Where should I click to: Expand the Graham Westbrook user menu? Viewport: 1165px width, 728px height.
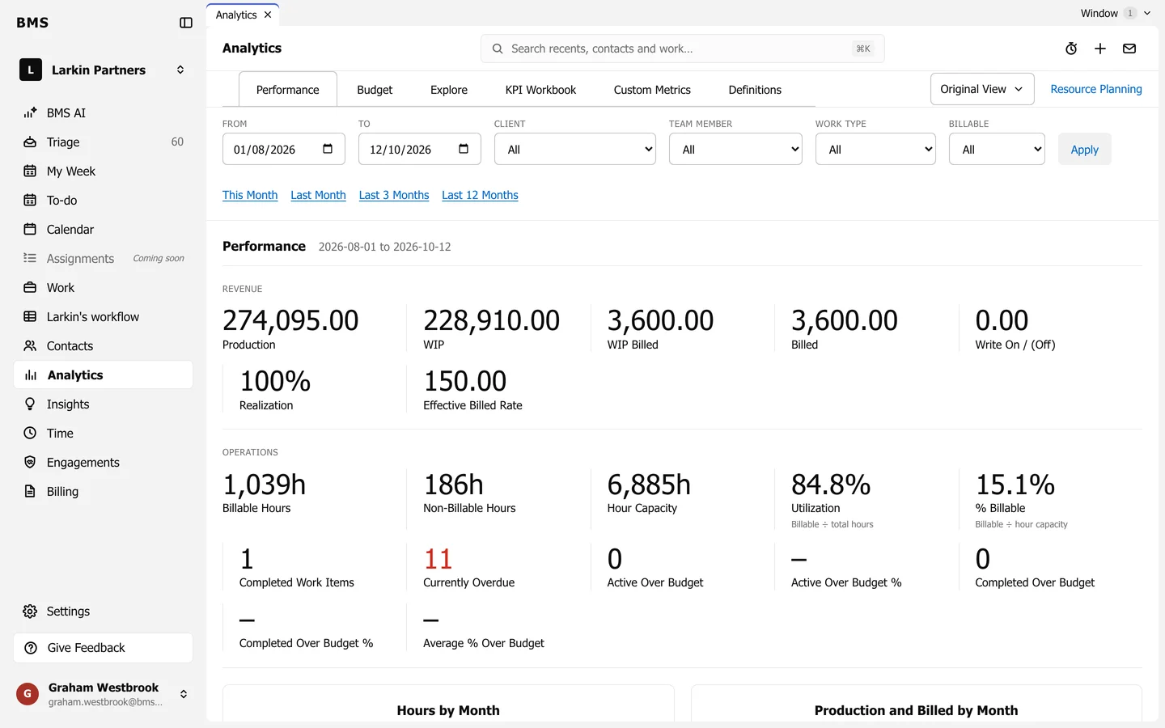tap(103, 694)
